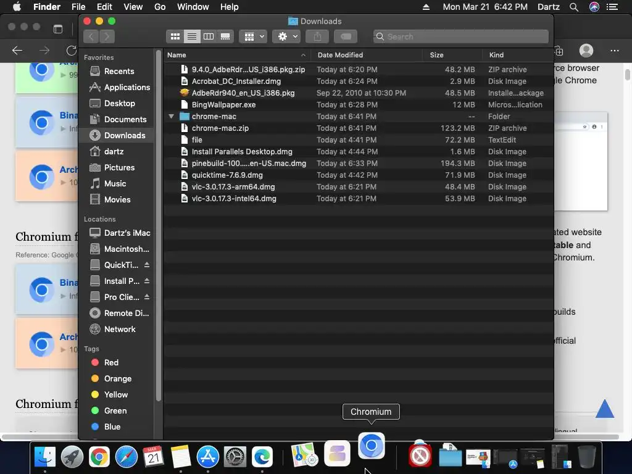Image resolution: width=632 pixels, height=474 pixels.
Task: Open the group-by dropdown in Finder toolbar
Action: click(253, 36)
